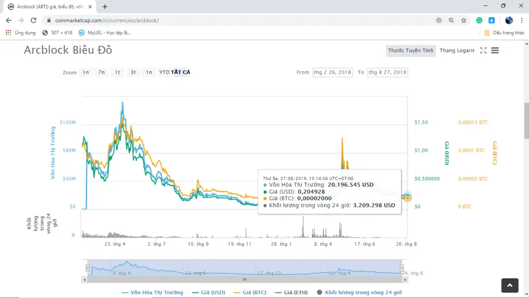
Task: Reload the CoinMarketCap page
Action: 33,20
